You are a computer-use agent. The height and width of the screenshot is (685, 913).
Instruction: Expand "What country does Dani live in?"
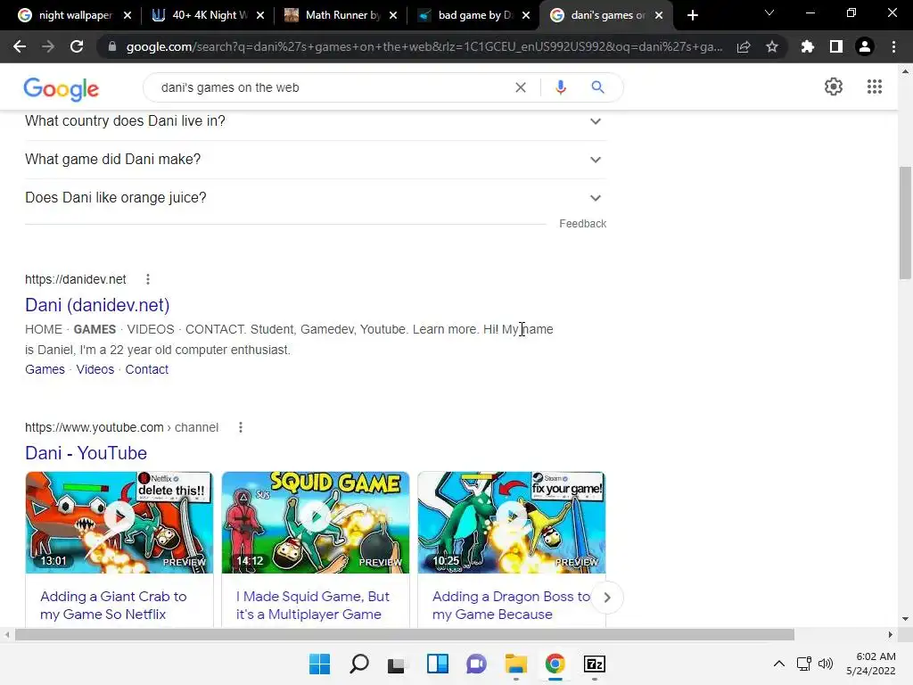pos(316,121)
